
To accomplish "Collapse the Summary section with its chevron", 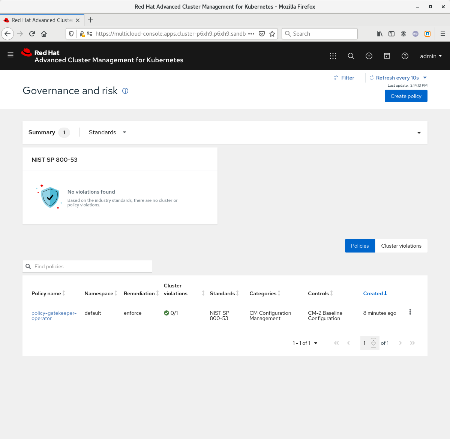I will [x=419, y=132].
